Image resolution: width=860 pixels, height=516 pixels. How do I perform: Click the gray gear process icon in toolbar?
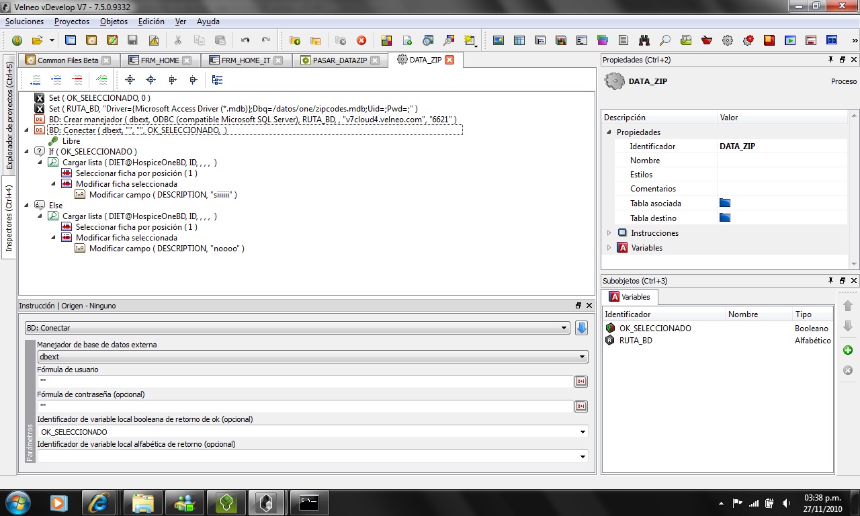[728, 40]
